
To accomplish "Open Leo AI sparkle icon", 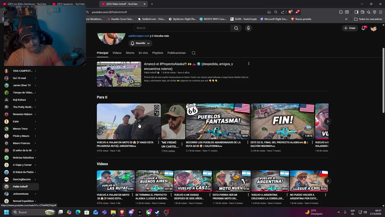I will (x=368, y=12).
